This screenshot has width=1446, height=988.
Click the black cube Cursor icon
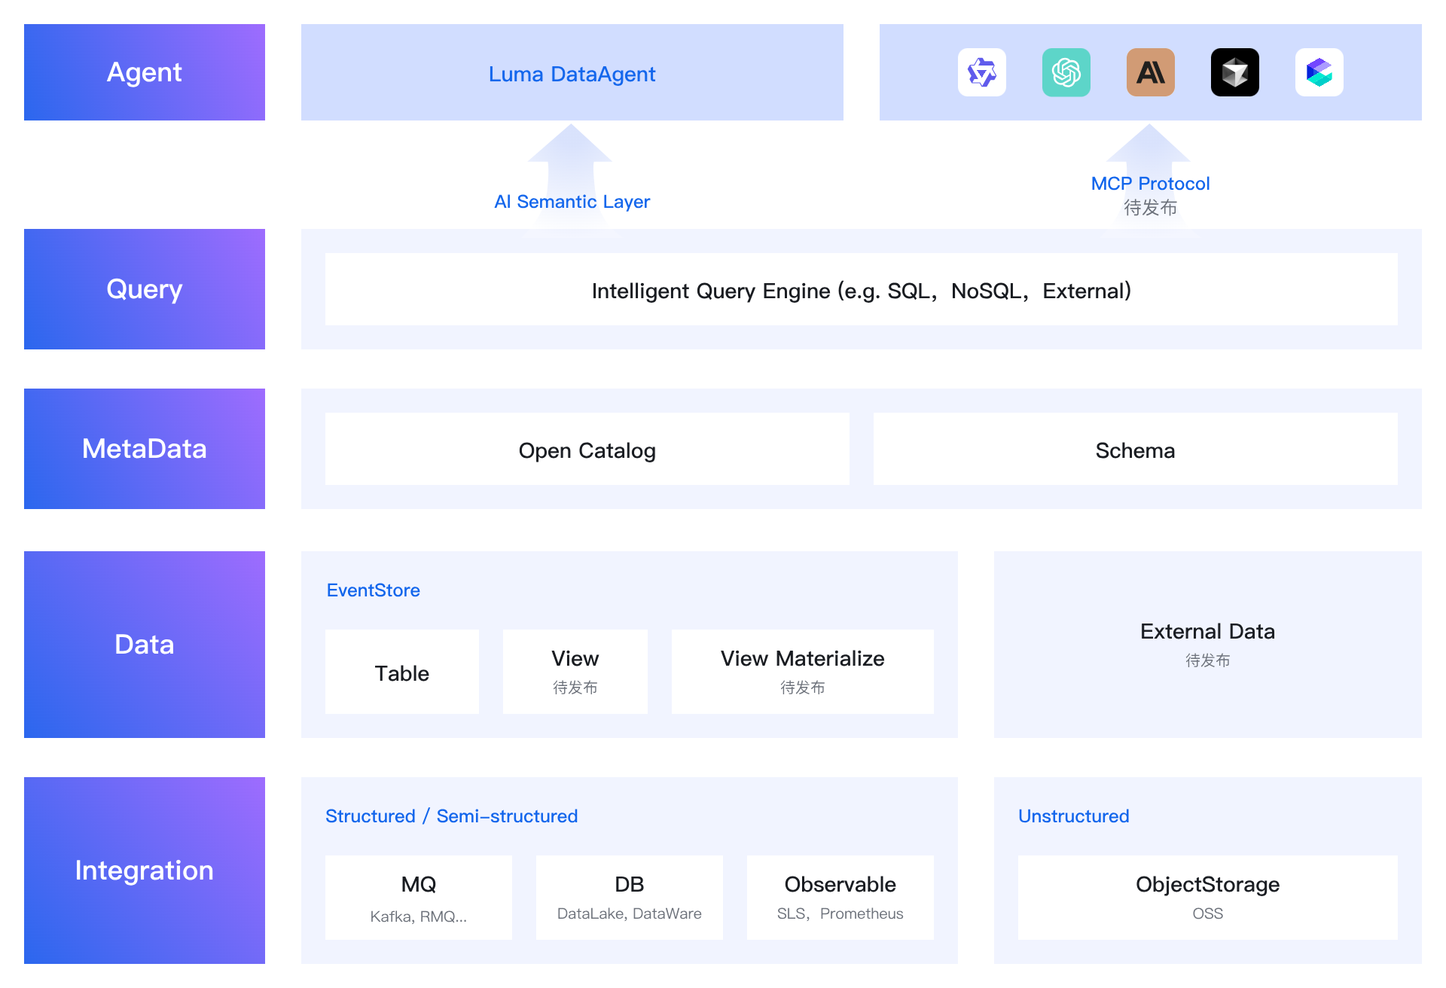[1234, 72]
